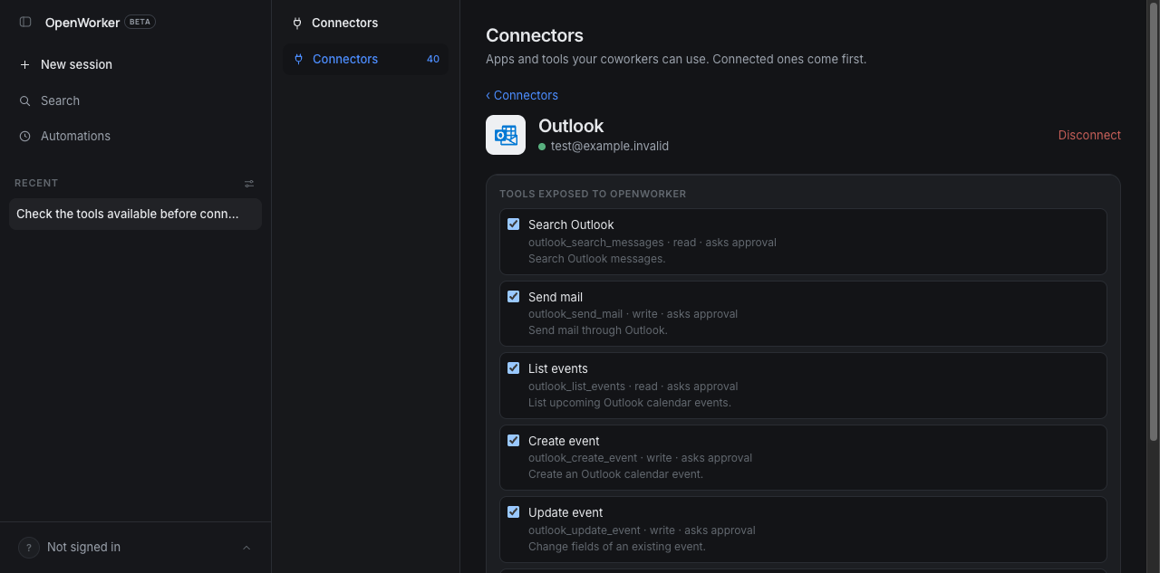This screenshot has width=1160, height=573.
Task: Click 'List upcoming Outlook calendar events.' description
Action: tap(630, 403)
